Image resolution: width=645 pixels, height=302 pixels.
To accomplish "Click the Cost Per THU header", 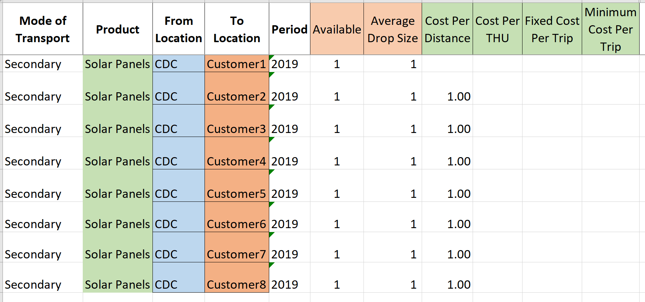I will 498,29.
